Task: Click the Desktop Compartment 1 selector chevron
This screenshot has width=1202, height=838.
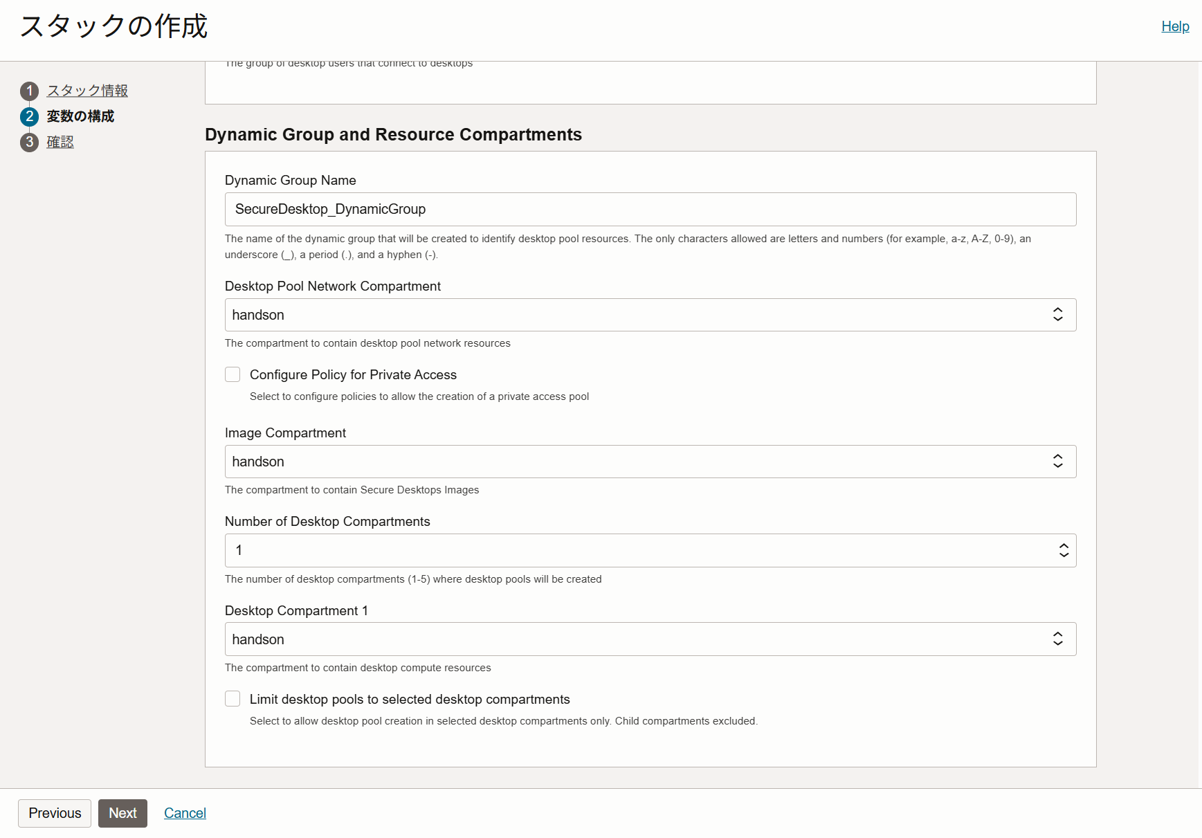Action: [1057, 639]
